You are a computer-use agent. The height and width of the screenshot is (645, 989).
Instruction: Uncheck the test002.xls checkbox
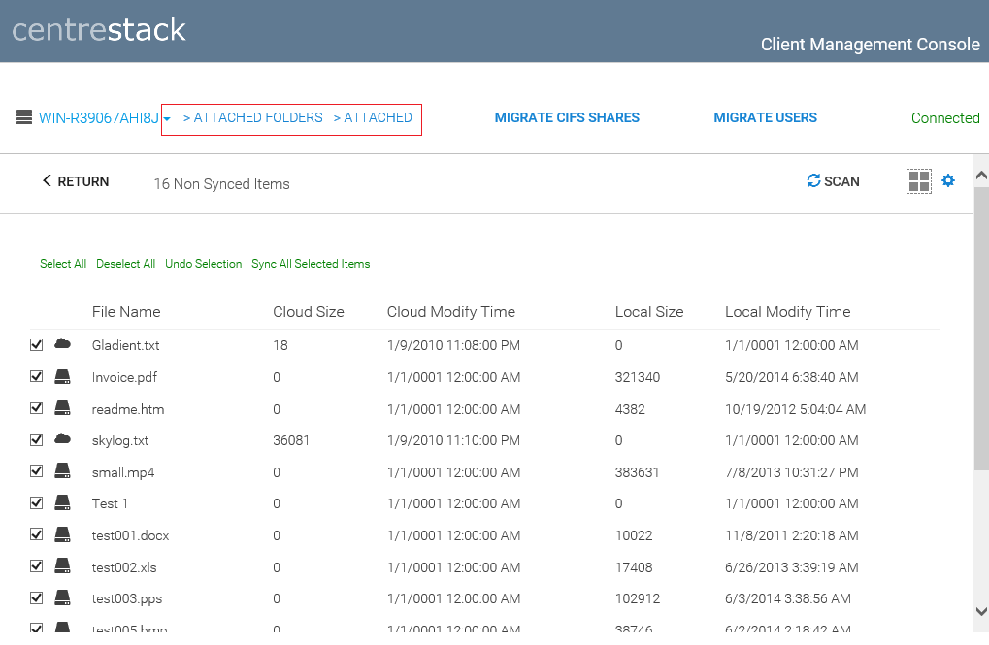pos(37,566)
